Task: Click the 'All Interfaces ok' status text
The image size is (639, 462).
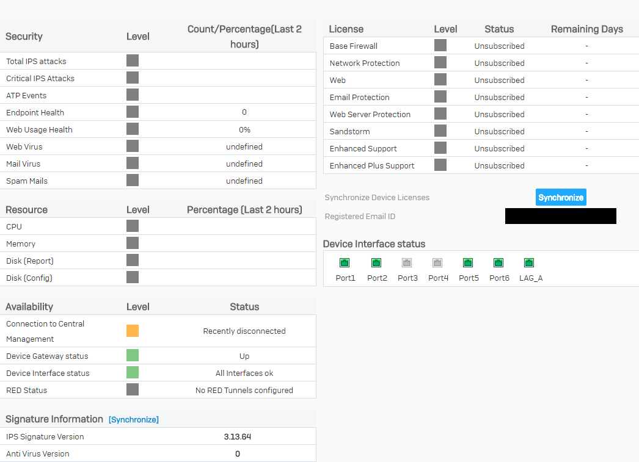Action: point(244,374)
